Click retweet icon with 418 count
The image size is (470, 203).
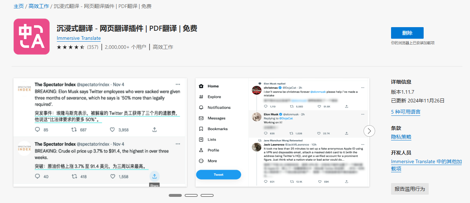click(x=74, y=177)
